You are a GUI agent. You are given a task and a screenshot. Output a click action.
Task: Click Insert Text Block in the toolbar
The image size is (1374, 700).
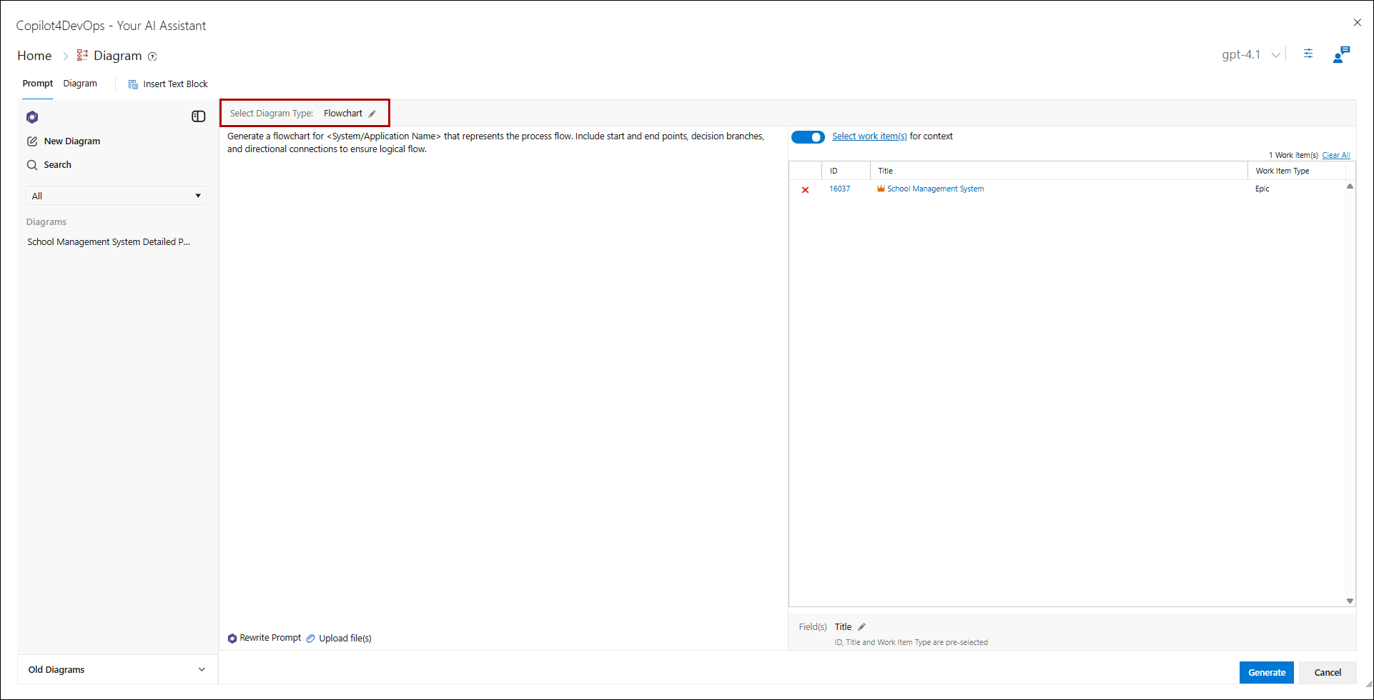click(x=168, y=84)
